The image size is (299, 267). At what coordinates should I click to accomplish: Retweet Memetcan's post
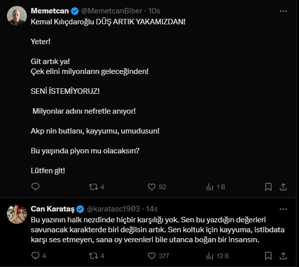tap(92, 187)
